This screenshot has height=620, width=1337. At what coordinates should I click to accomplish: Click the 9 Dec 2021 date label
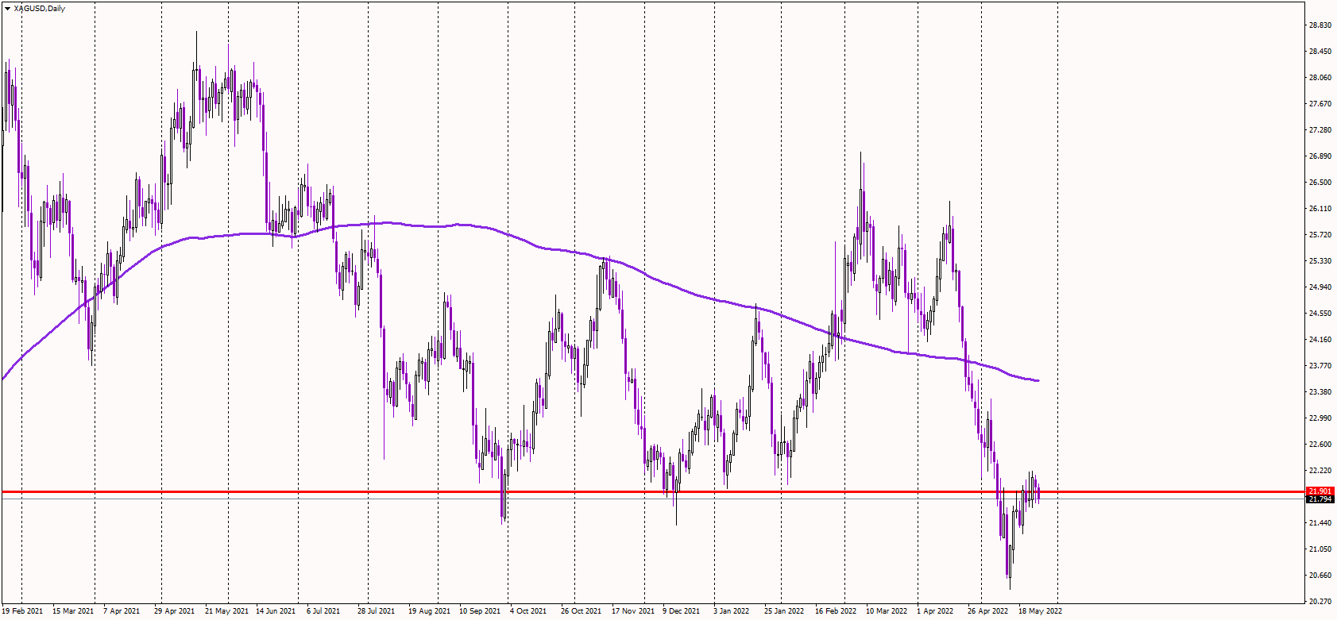682,611
